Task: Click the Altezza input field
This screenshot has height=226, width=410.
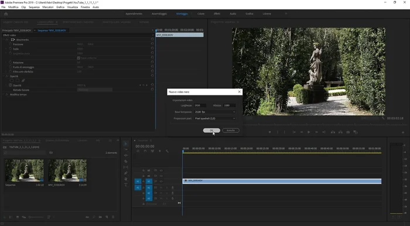Action: tap(230, 105)
